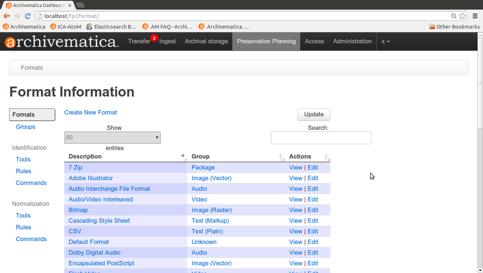The width and height of the screenshot is (483, 273).
Task: Follow the Create New Format link
Action: click(91, 113)
